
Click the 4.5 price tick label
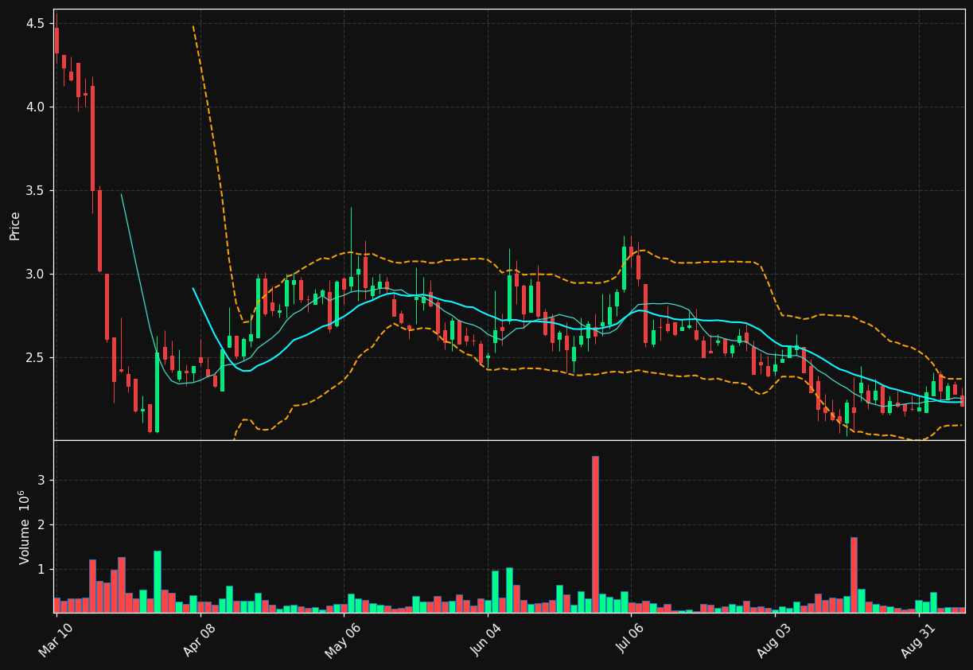[35, 24]
